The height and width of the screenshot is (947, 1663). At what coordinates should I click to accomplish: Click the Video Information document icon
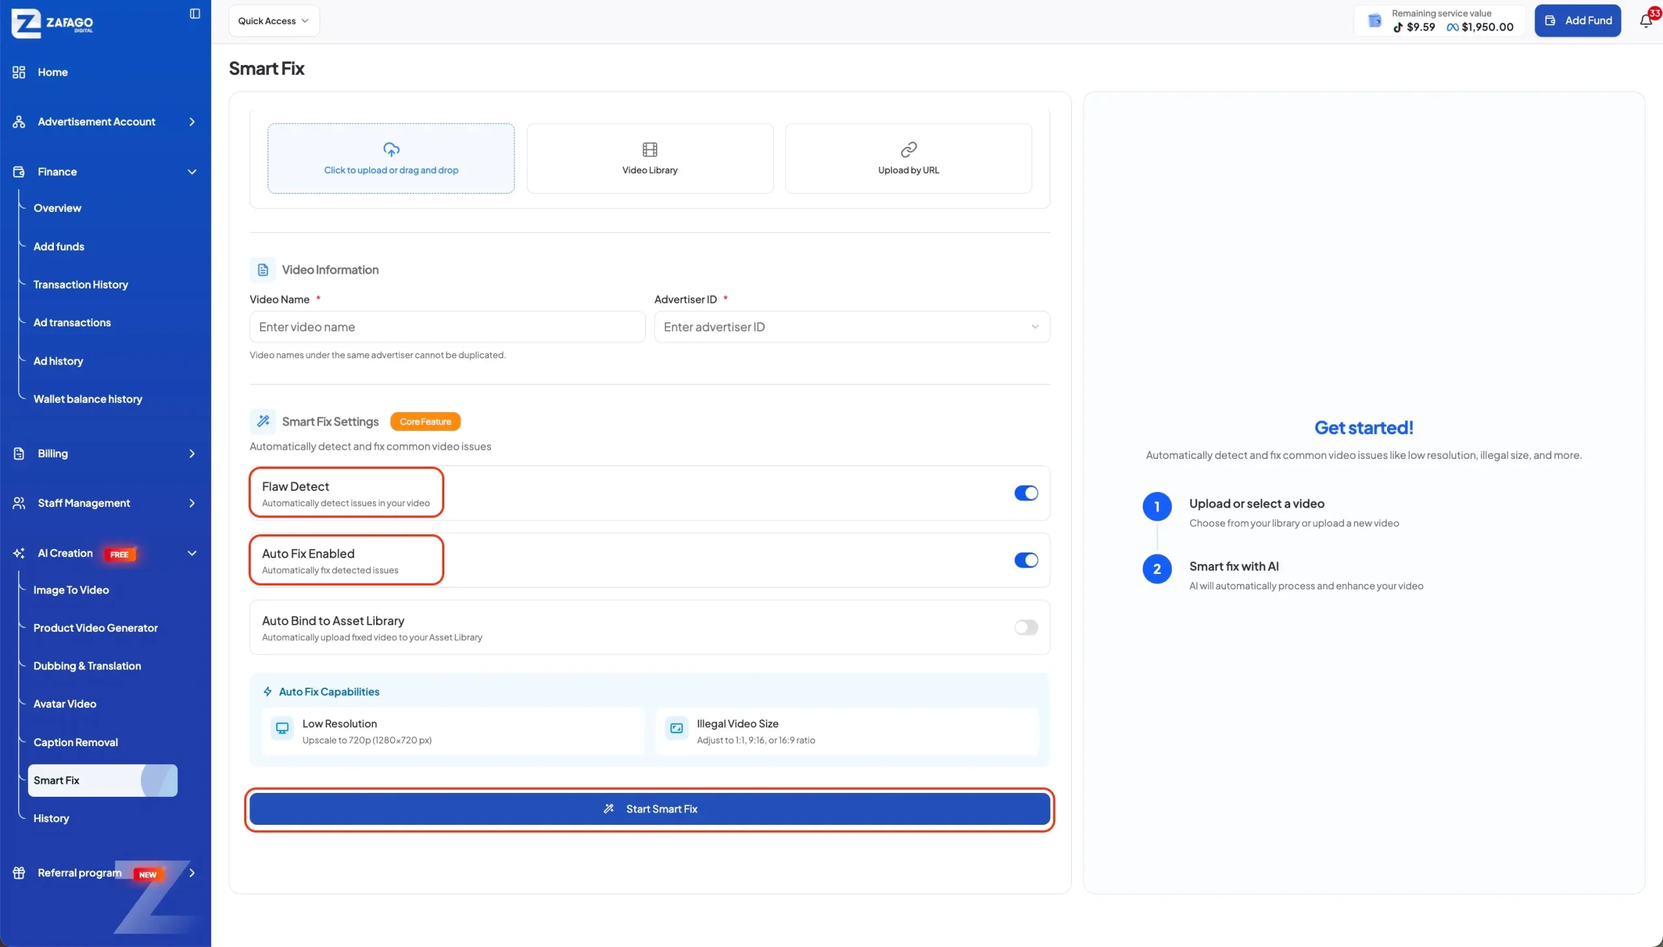[262, 269]
